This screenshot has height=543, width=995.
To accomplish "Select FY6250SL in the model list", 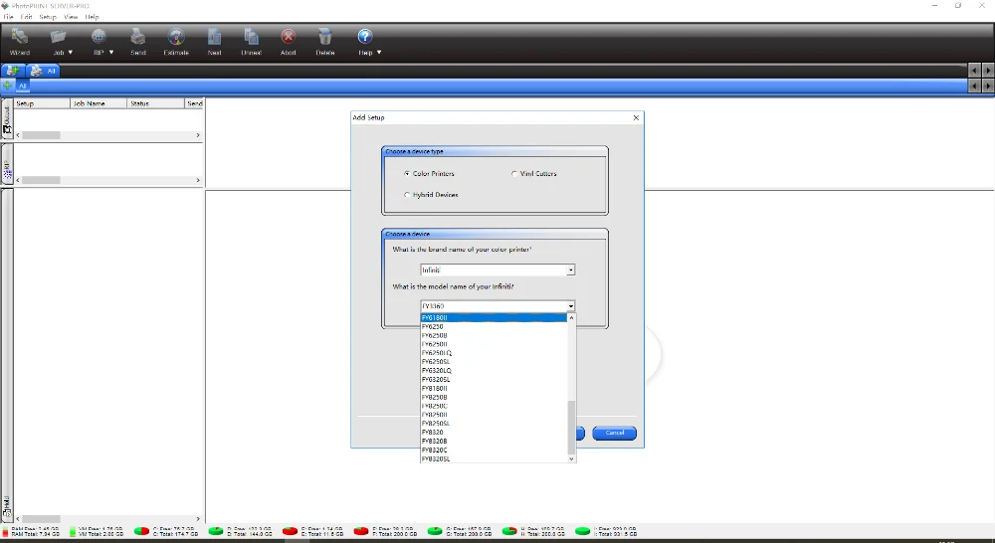I will click(x=494, y=362).
